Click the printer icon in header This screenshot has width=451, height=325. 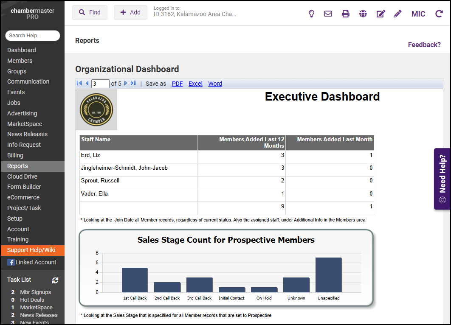click(346, 14)
